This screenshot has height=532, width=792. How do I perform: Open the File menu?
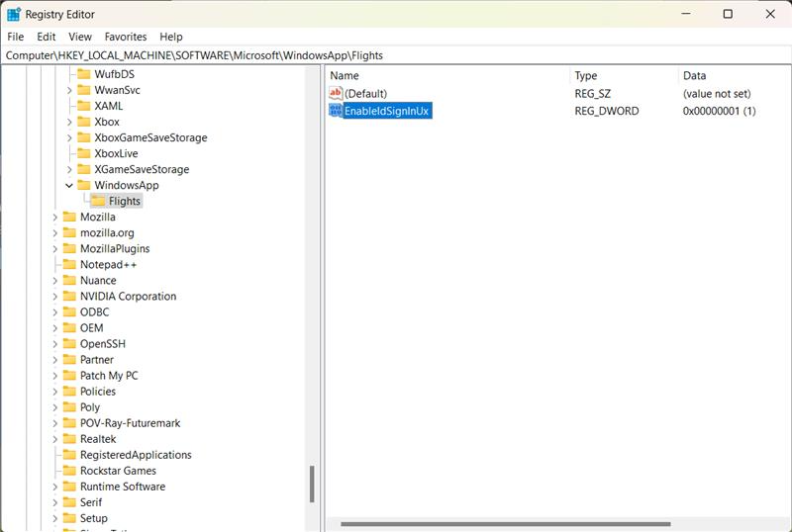coord(16,37)
